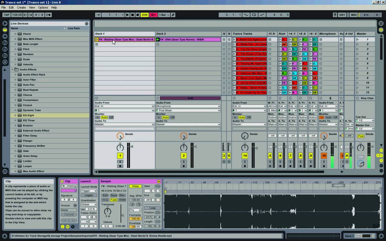This screenshot has width=386, height=241.
Task: Start playback with the Play button
Action: tap(127, 15)
